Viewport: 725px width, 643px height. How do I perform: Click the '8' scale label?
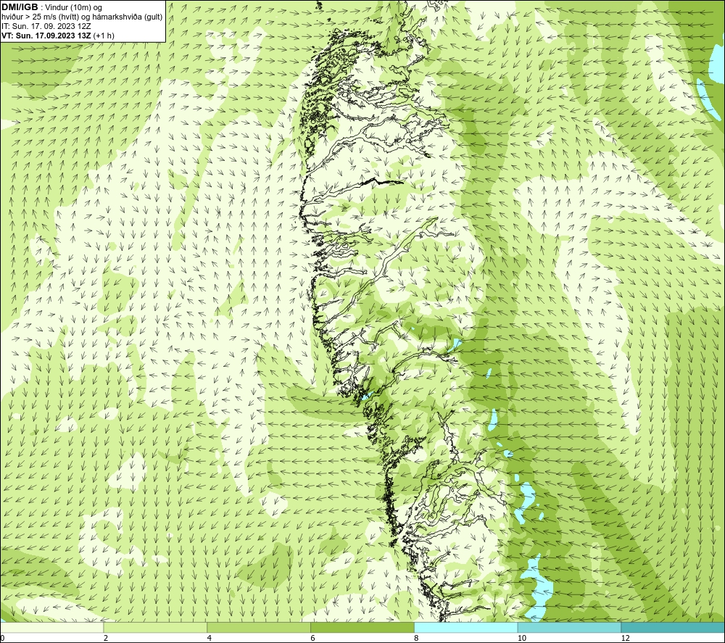tap(417, 638)
